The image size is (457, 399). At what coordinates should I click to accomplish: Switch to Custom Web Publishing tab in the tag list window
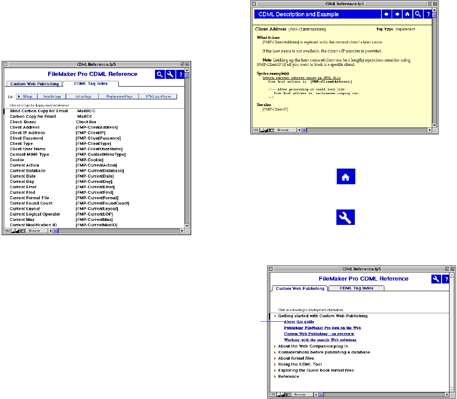[x=34, y=84]
